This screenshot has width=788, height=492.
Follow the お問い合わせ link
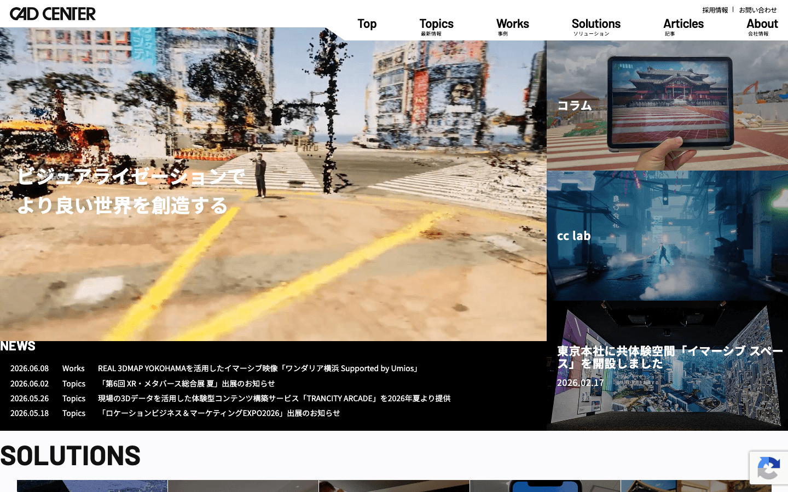point(758,10)
